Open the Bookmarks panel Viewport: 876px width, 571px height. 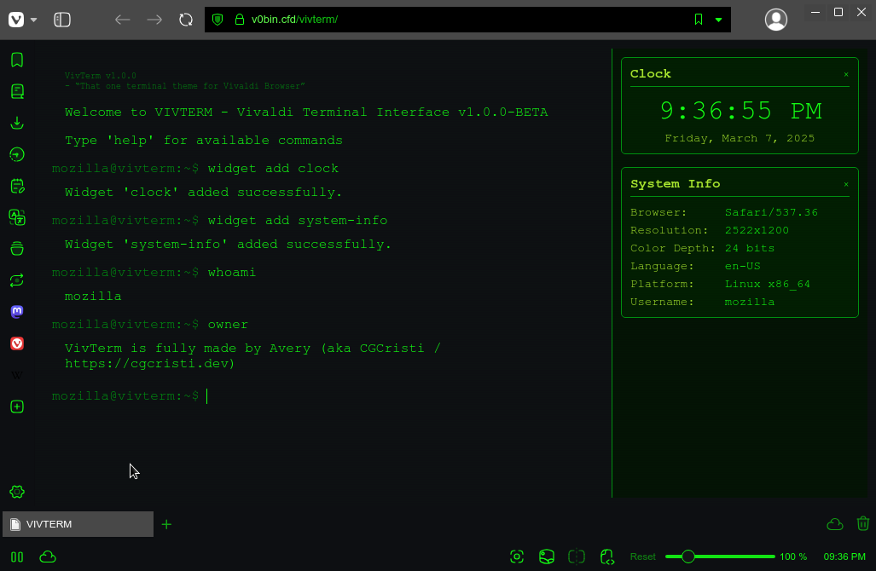tap(17, 60)
